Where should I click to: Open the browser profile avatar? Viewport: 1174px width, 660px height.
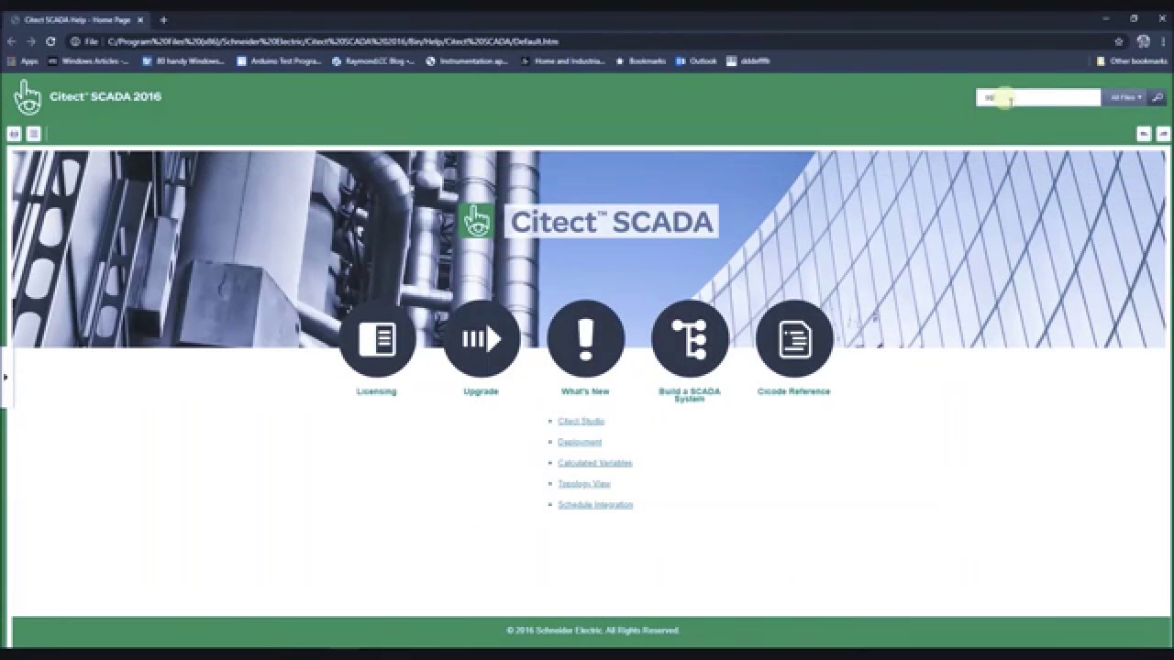[1143, 41]
